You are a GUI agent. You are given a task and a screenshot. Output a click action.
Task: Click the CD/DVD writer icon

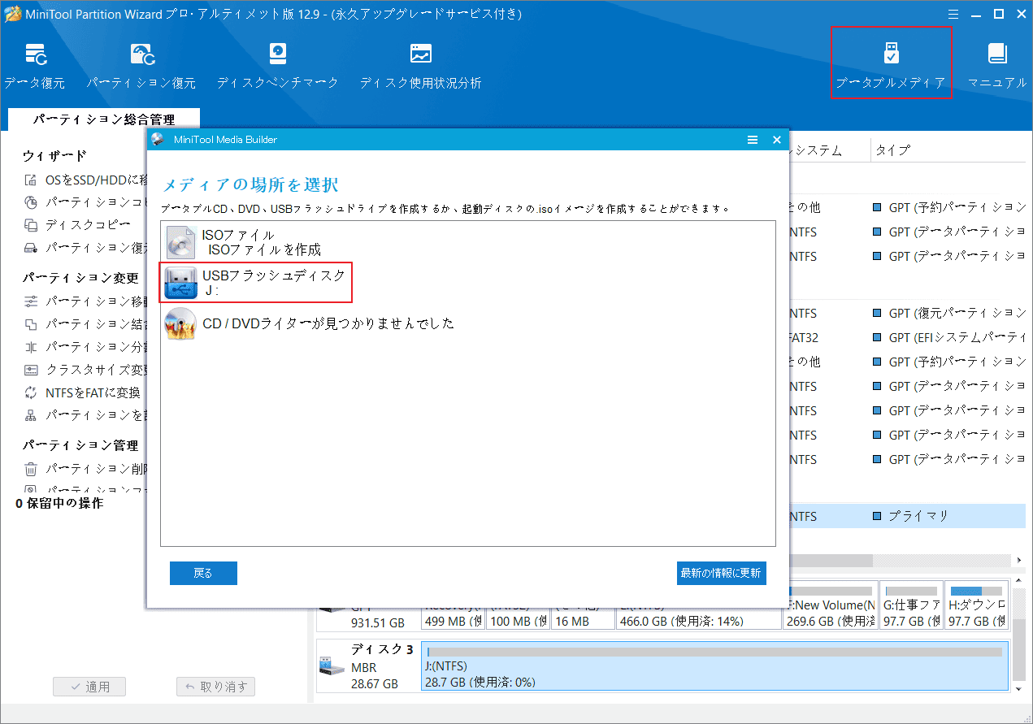(181, 323)
